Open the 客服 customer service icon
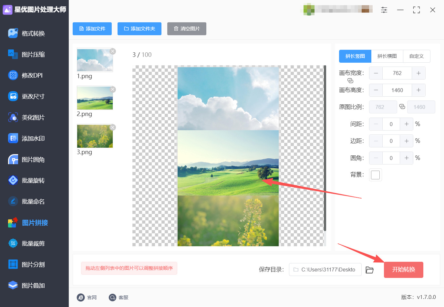Viewport: 444px width, 307px height. [112, 298]
